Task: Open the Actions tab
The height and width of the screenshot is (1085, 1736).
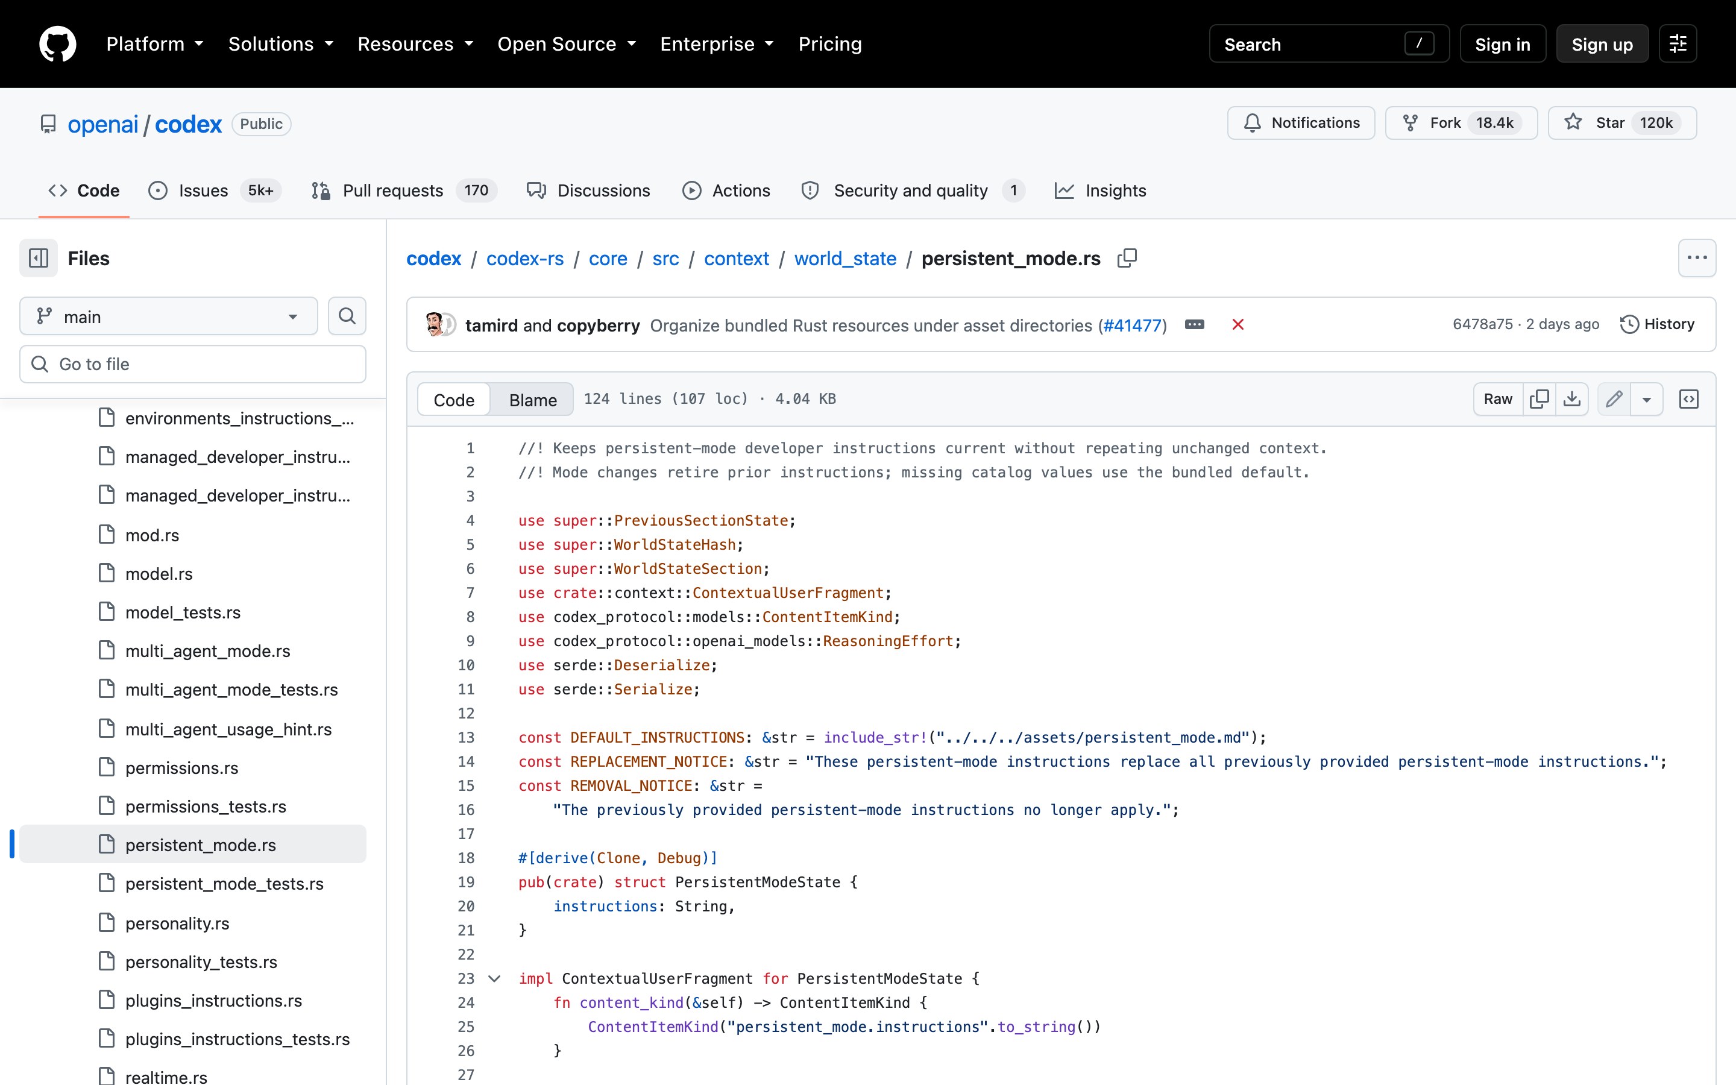Action: 726,191
